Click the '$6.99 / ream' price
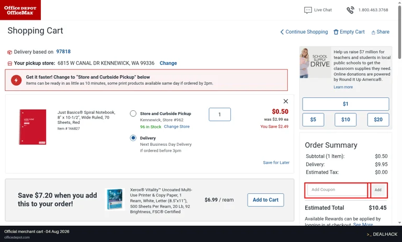The width and height of the screenshot is (402, 242). click(219, 200)
